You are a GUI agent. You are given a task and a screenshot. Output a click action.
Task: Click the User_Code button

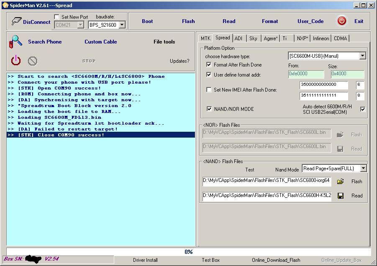pos(310,21)
